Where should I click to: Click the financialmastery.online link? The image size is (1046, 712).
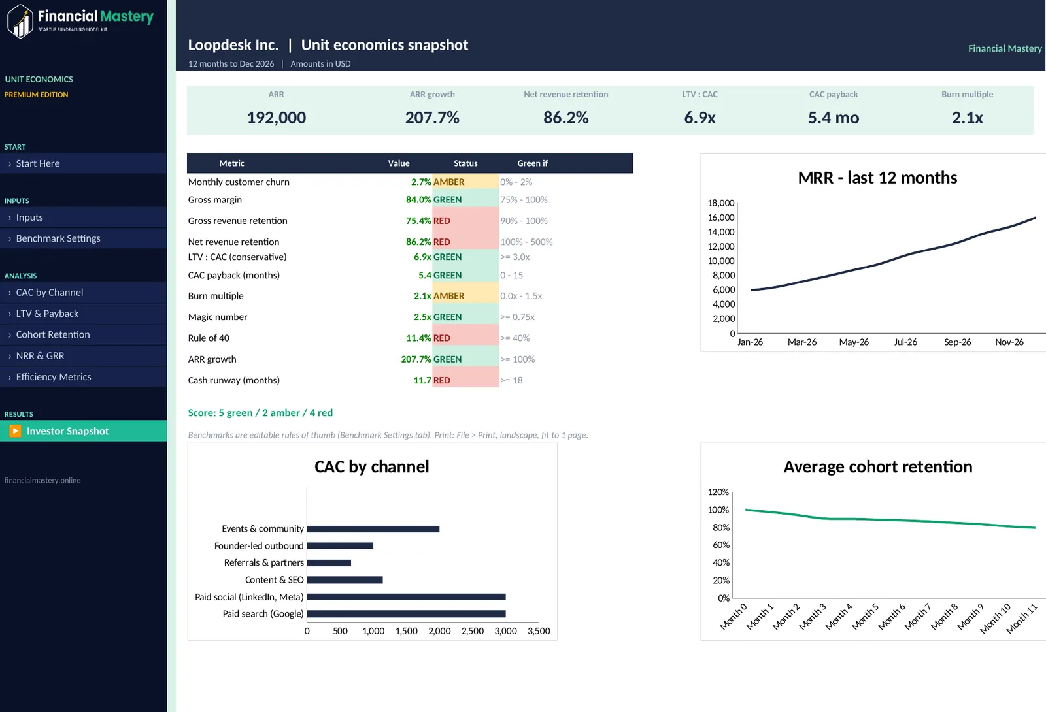tap(42, 480)
